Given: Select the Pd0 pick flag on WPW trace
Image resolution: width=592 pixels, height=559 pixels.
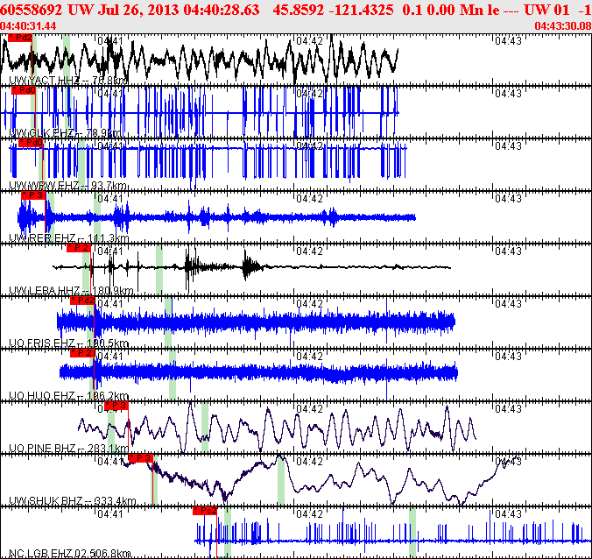Looking at the screenshot, I should [x=31, y=143].
